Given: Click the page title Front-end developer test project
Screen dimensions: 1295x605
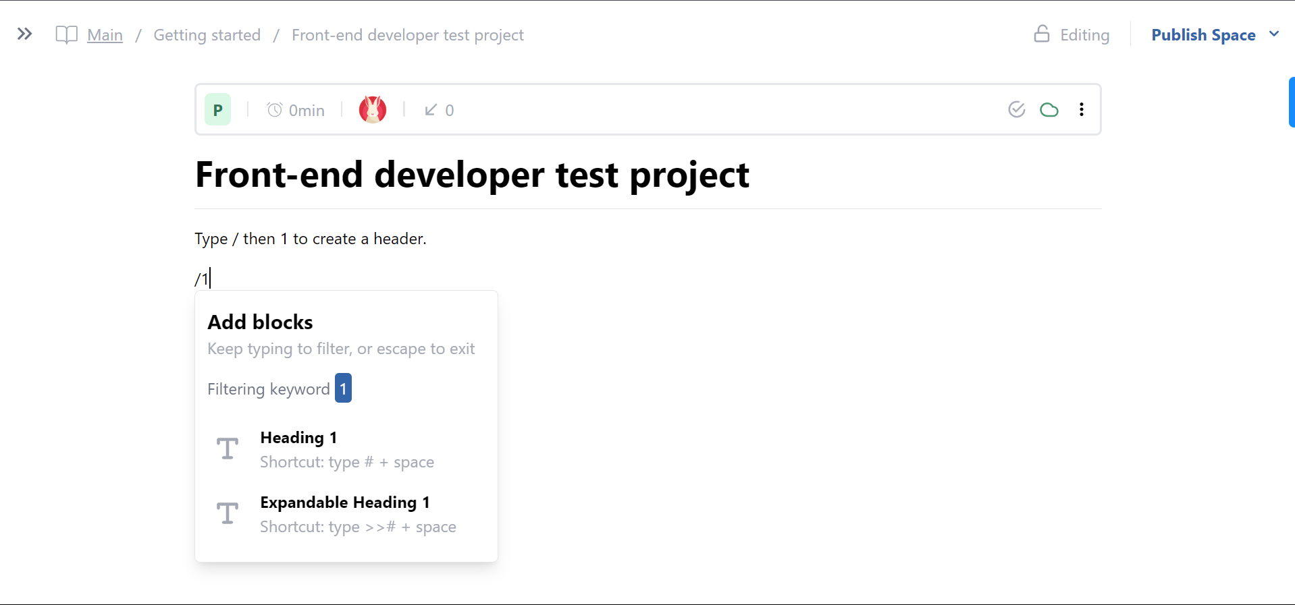Looking at the screenshot, I should [472, 175].
